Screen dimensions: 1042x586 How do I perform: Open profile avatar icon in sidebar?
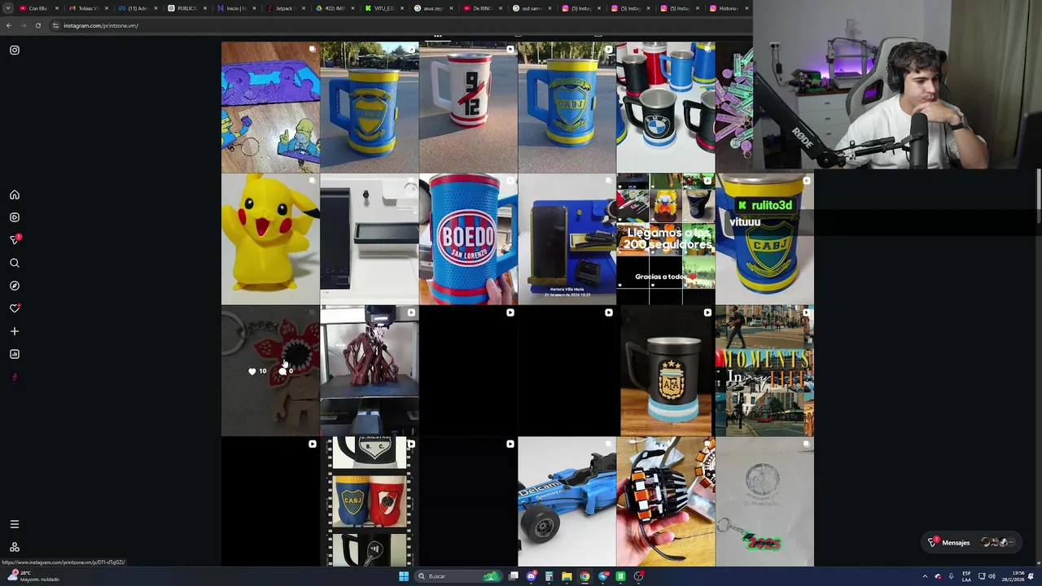(x=15, y=377)
